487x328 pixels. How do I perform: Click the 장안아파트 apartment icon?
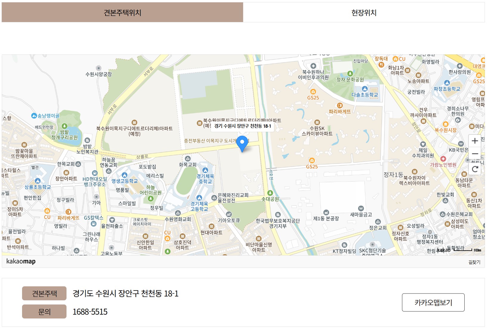pos(66,173)
